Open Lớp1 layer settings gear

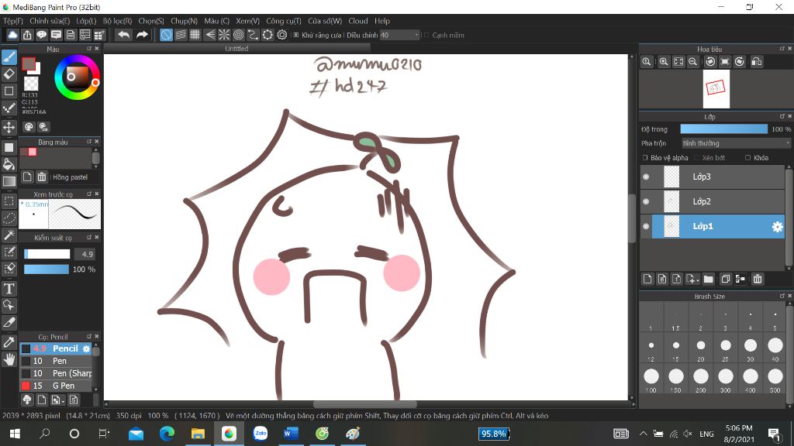point(777,227)
